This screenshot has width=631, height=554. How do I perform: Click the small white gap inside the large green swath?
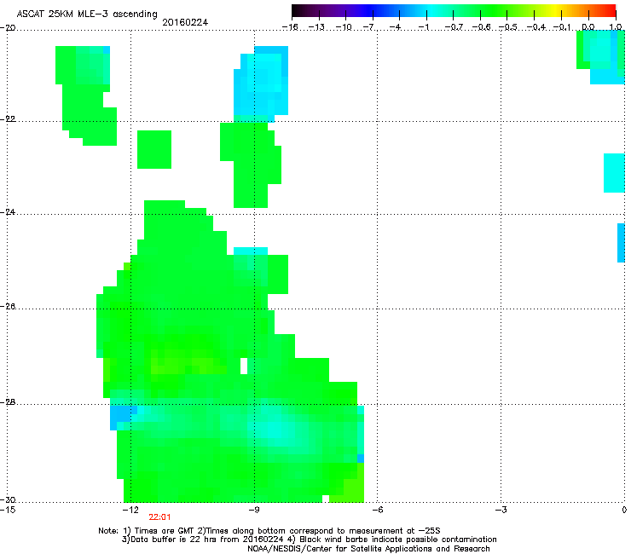tap(244, 366)
